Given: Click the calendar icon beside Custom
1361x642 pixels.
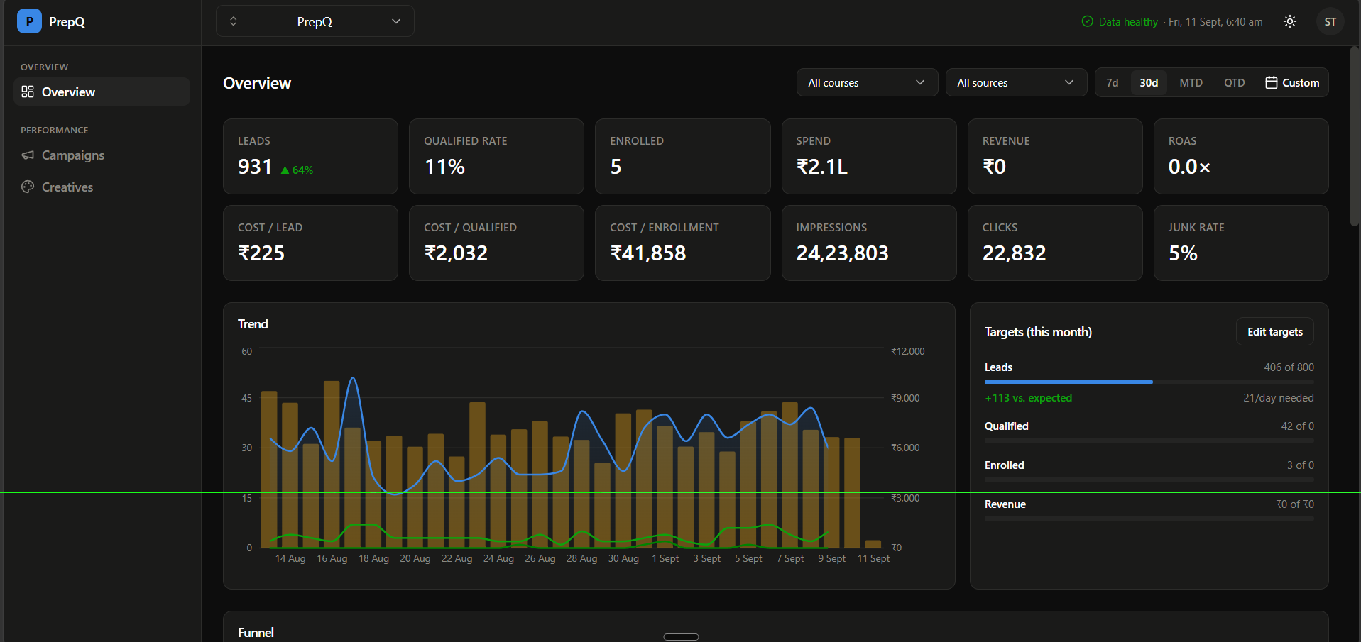Looking at the screenshot, I should click(1272, 82).
